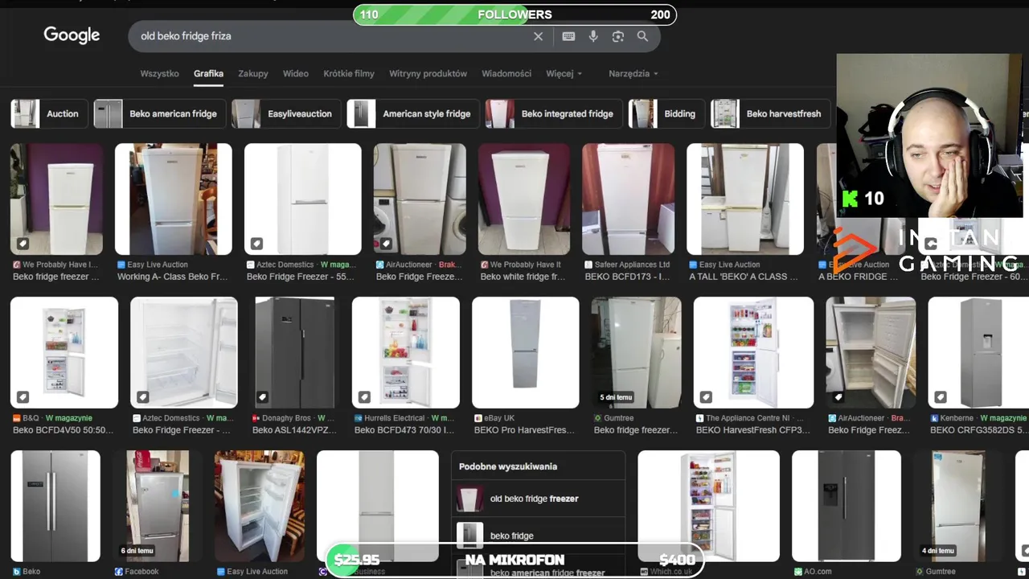Open the AO.com black fridge image
The image size is (1029, 579).
point(846,507)
